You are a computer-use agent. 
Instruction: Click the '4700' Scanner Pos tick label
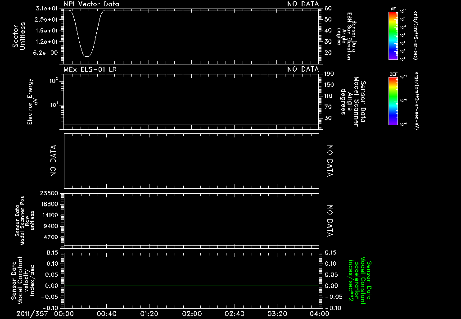(x=51, y=237)
